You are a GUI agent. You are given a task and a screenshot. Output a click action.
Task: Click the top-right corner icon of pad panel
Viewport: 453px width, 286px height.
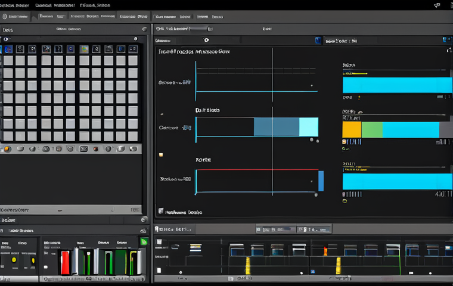pos(144,29)
